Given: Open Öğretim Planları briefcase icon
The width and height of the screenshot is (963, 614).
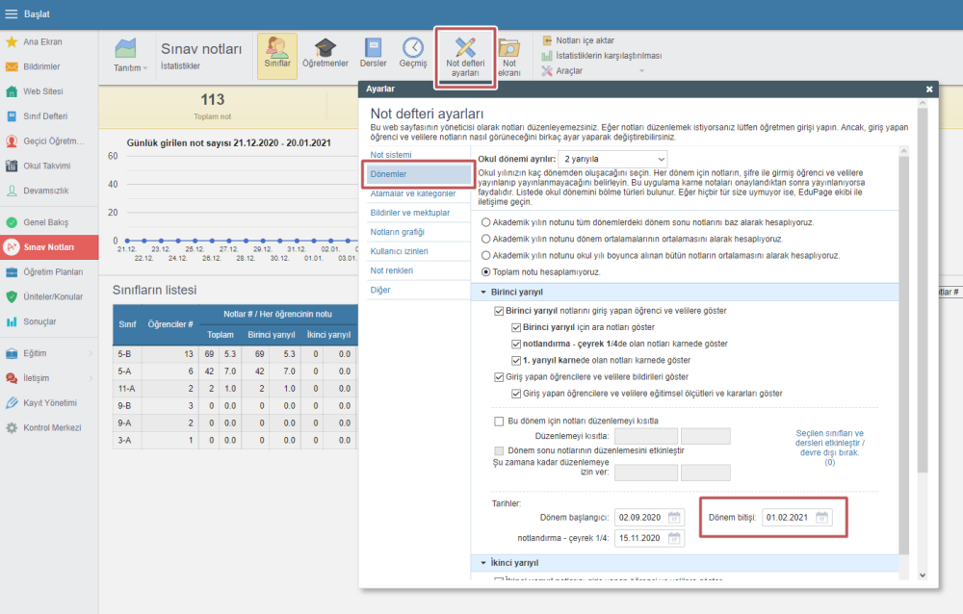Looking at the screenshot, I should pyautogui.click(x=11, y=272).
